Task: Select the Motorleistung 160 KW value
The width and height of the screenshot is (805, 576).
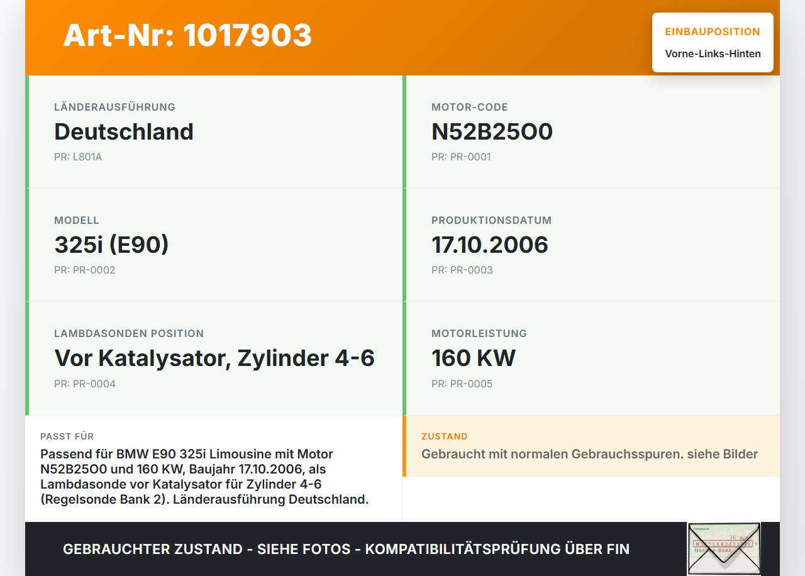Action: click(474, 358)
